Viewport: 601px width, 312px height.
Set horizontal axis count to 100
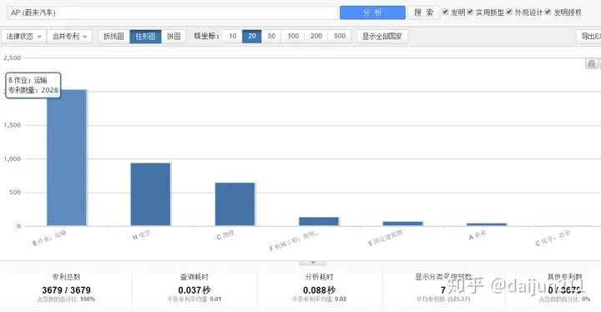pos(293,36)
